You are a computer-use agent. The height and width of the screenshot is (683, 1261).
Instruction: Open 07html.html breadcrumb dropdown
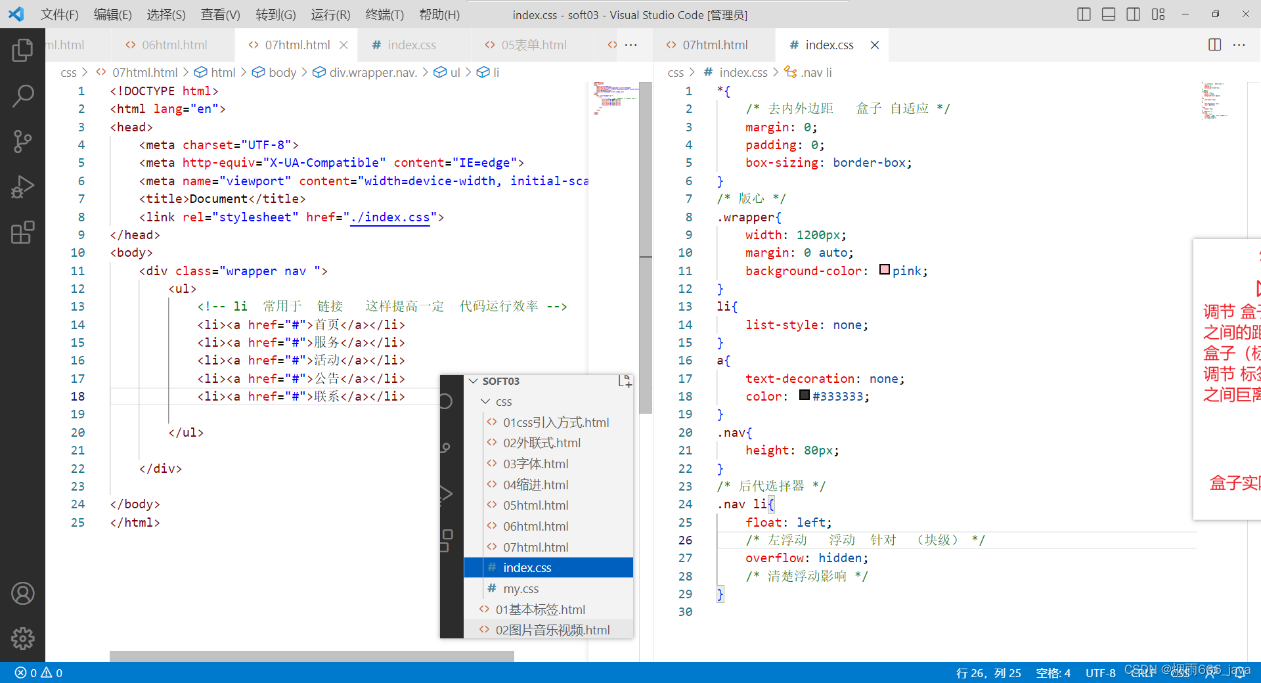[x=144, y=72]
